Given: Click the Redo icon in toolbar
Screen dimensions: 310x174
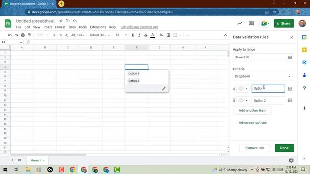Looking at the screenshot, I should coord(16,35).
